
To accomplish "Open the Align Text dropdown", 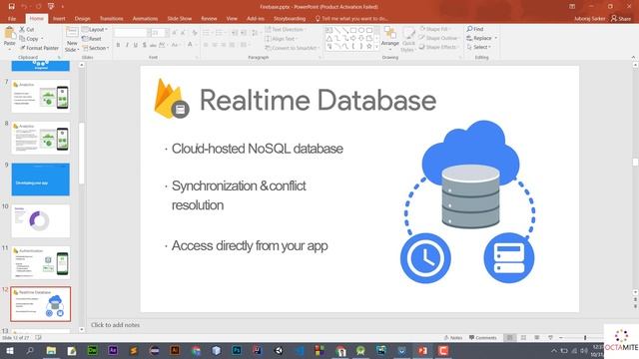I will coord(282,39).
